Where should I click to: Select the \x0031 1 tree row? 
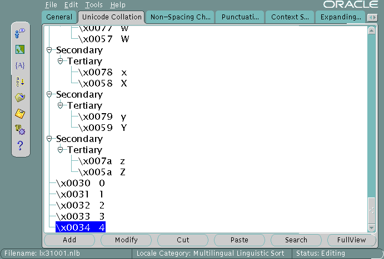point(80,194)
